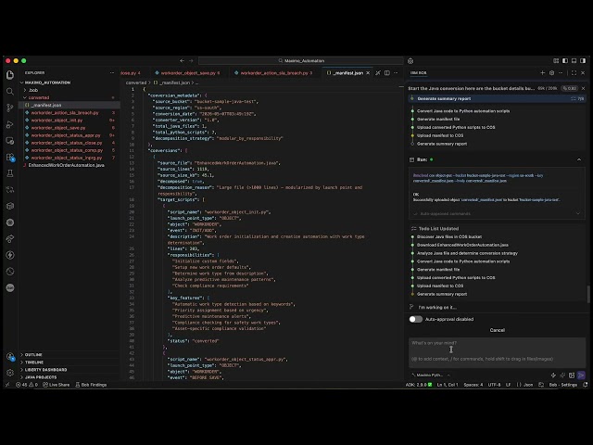Select the _manifest.json editor tab
The image size is (593, 445).
348,72
